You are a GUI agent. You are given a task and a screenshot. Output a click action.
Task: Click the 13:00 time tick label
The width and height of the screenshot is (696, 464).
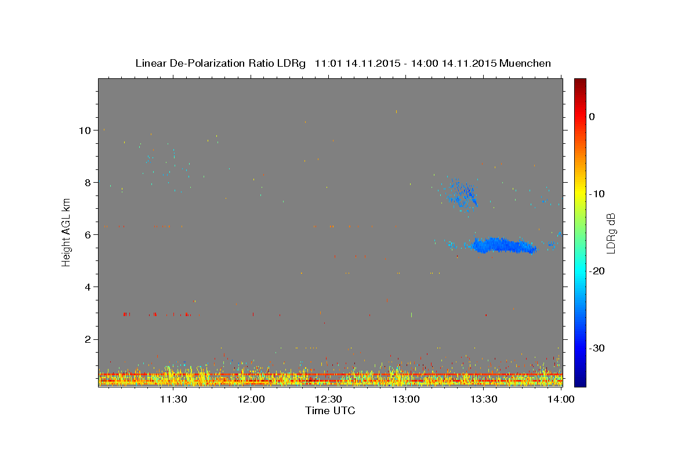pos(406,400)
